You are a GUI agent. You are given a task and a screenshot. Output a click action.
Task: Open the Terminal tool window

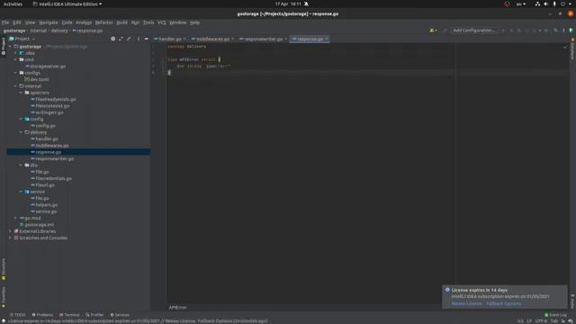pyautogui.click(x=69, y=315)
